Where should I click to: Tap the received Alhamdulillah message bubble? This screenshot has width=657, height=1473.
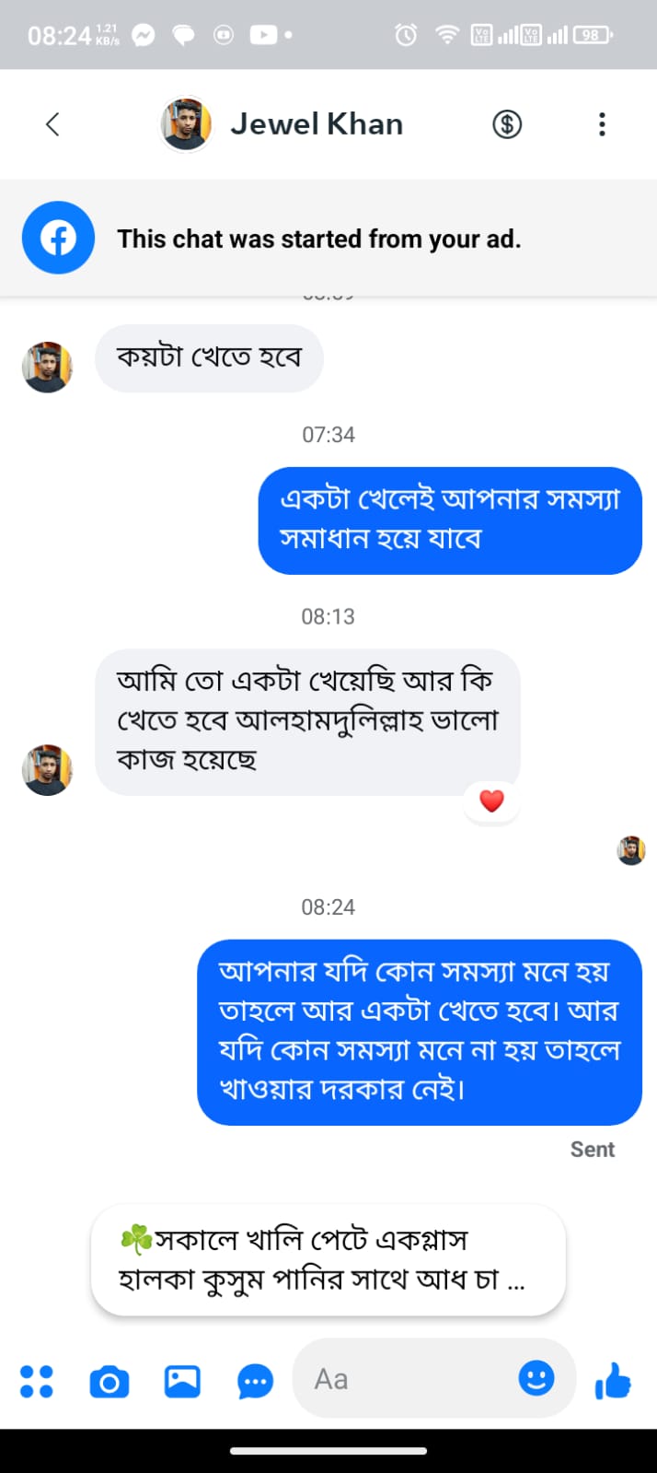(x=307, y=720)
